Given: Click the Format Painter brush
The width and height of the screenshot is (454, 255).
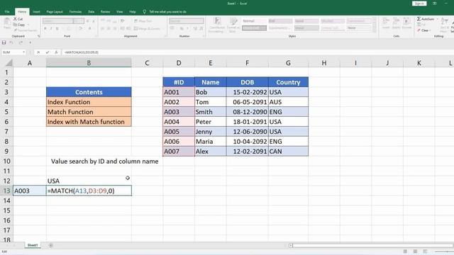Looking at the screenshot, I should pos(16,30).
